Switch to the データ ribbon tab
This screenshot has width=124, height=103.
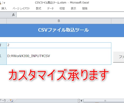50,8
